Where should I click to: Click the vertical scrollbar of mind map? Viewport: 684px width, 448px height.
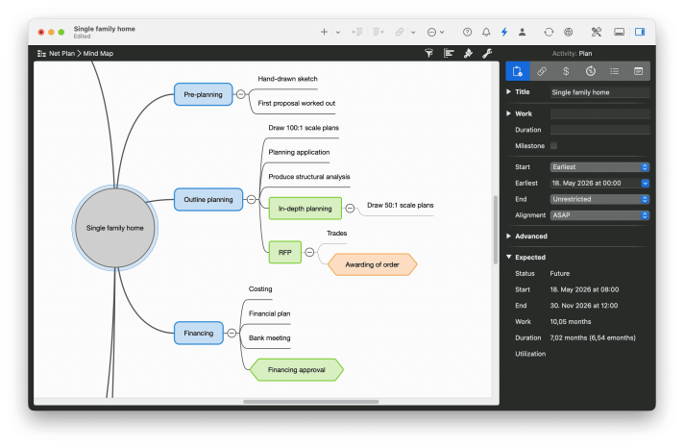click(496, 230)
